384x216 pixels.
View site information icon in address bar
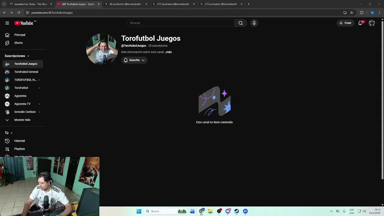[x=27, y=13]
